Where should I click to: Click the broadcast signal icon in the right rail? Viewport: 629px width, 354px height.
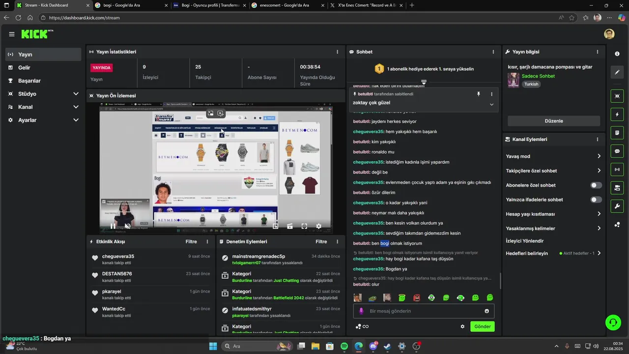(x=617, y=170)
